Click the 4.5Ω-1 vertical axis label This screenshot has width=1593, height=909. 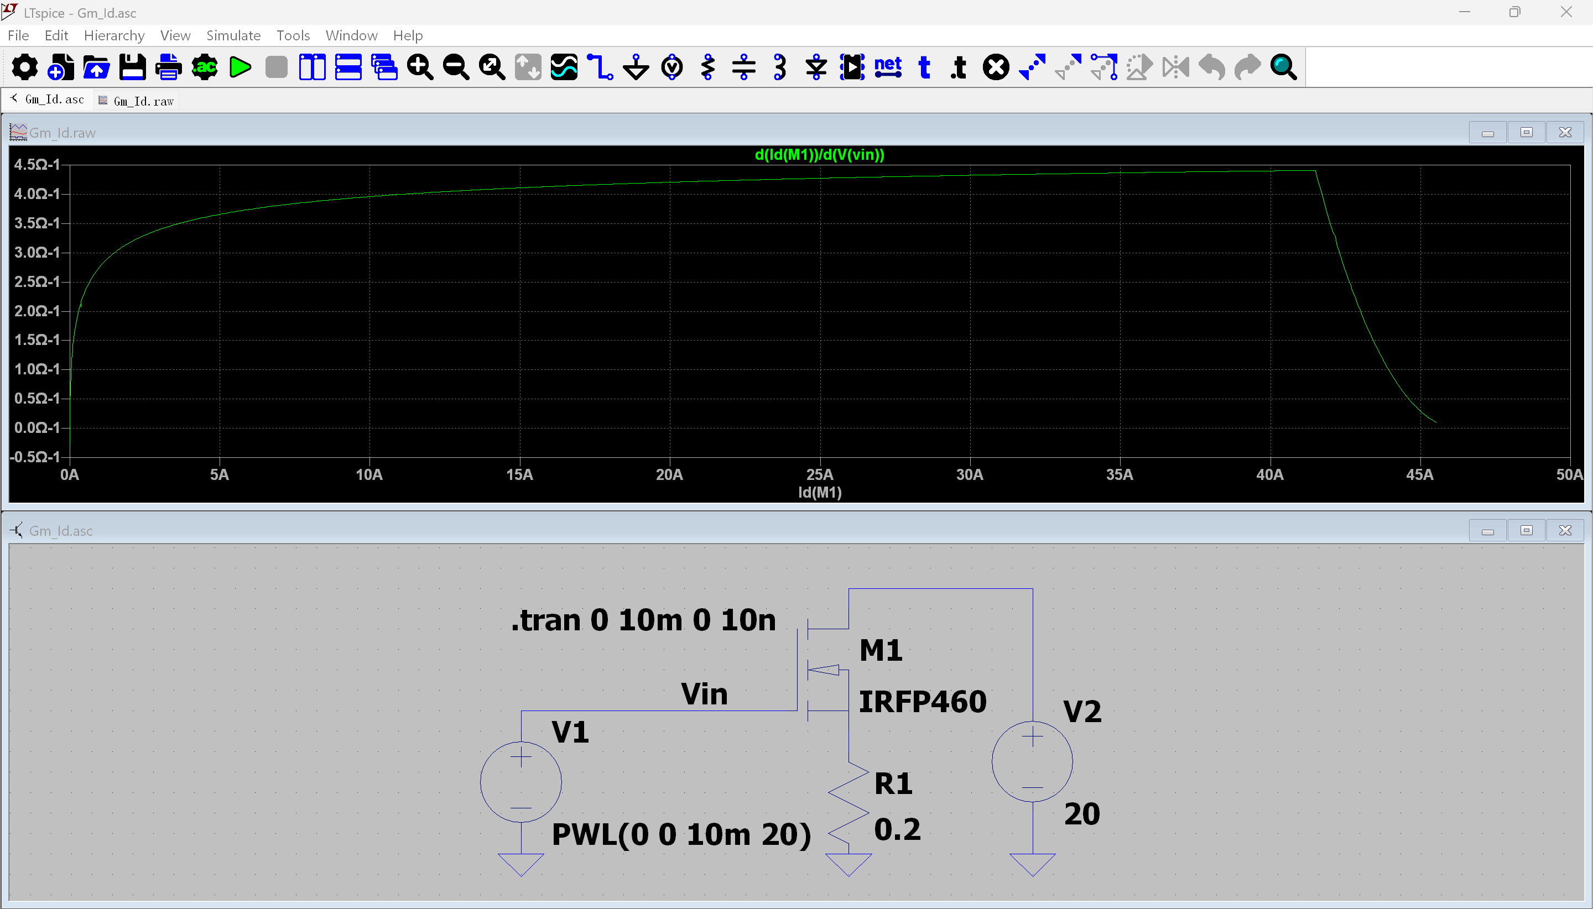[37, 165]
